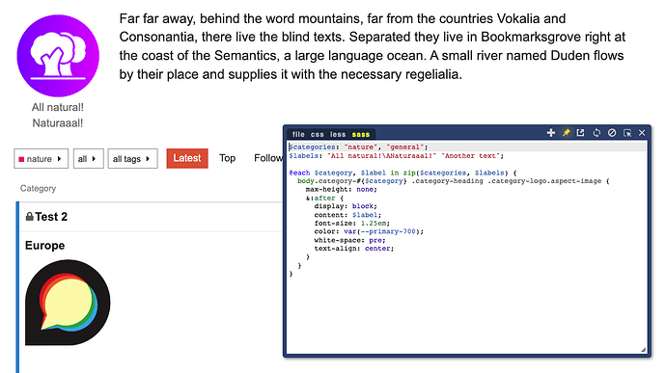Screen dimensions: 666x373
Task: Click the purple tree category logo
Action: coord(58,56)
